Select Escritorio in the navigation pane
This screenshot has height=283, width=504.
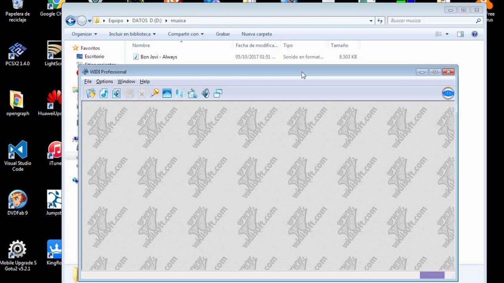coord(94,57)
